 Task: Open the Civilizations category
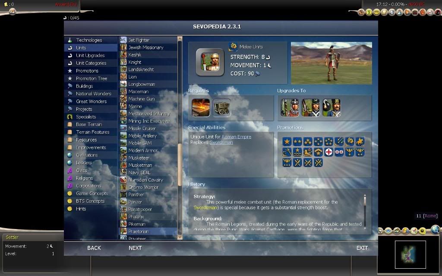click(91, 155)
